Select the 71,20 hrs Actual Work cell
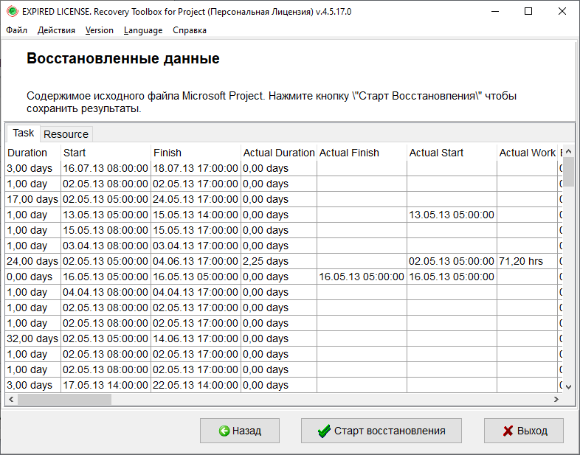 (527, 261)
